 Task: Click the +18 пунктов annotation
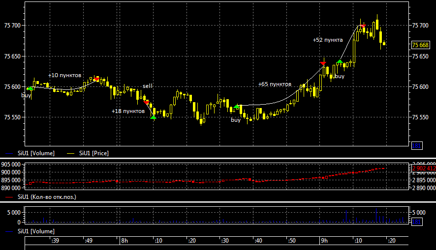click(x=128, y=111)
